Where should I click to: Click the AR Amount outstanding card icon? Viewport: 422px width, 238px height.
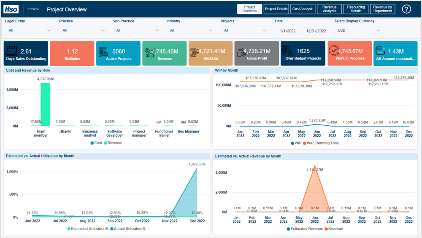click(x=379, y=51)
